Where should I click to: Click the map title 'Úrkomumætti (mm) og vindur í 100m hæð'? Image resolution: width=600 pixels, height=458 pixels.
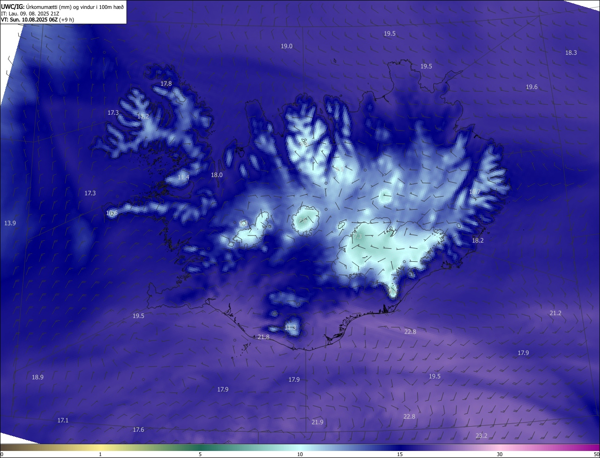(x=74, y=7)
